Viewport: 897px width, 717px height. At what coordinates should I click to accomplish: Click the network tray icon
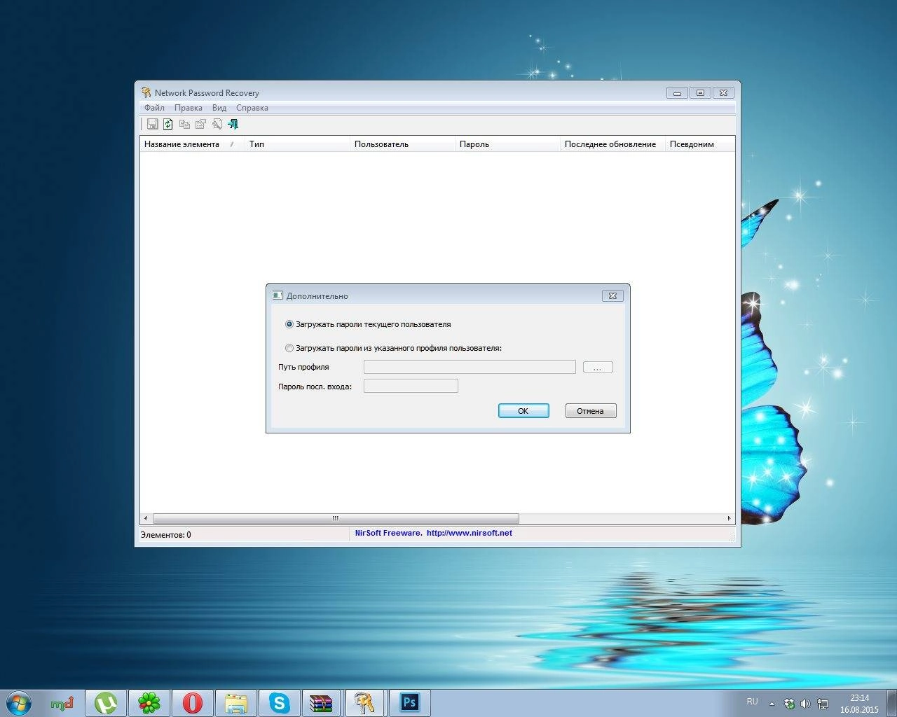click(x=823, y=704)
